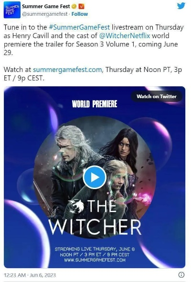The width and height of the screenshot is (191, 282).
Task: Click the Twitter bird logo icon
Action: click(181, 6)
